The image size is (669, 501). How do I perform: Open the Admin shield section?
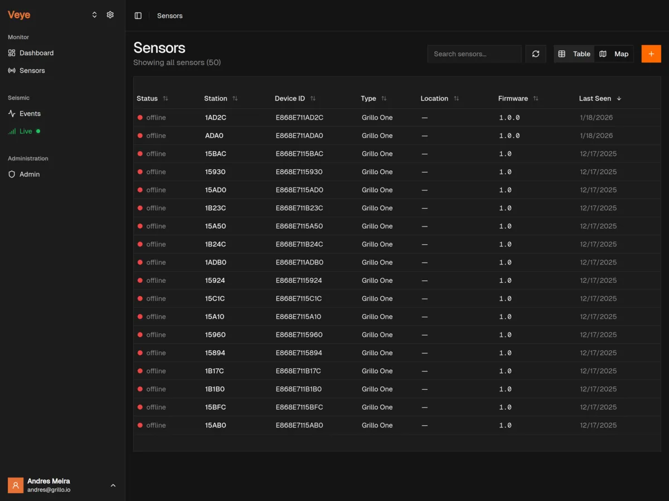[28, 174]
